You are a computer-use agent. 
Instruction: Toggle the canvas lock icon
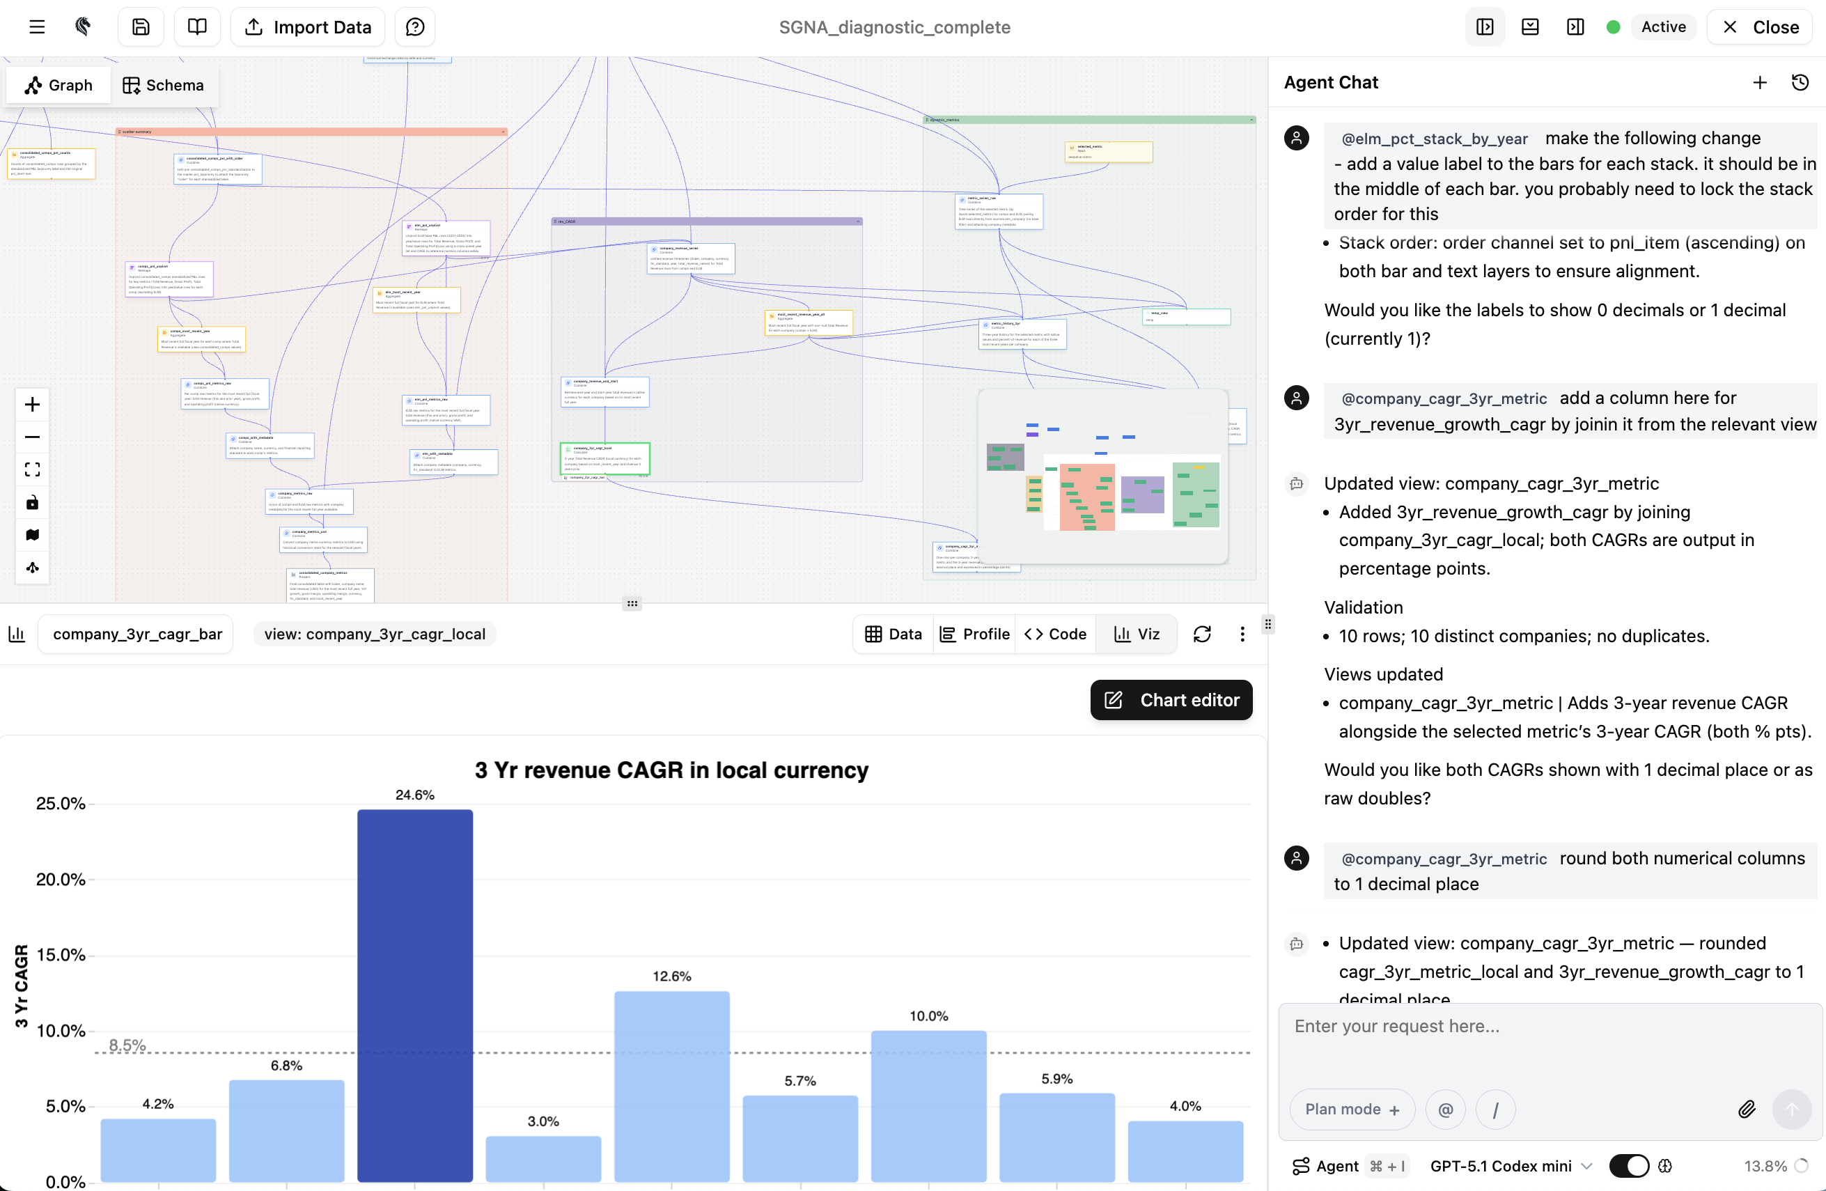[x=32, y=503]
